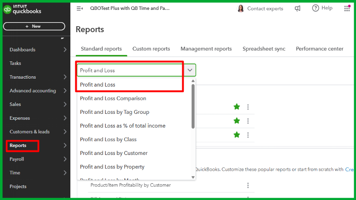Collapse the navigation menu hamburger icon
This screenshot has height=200, width=356.
79,8
